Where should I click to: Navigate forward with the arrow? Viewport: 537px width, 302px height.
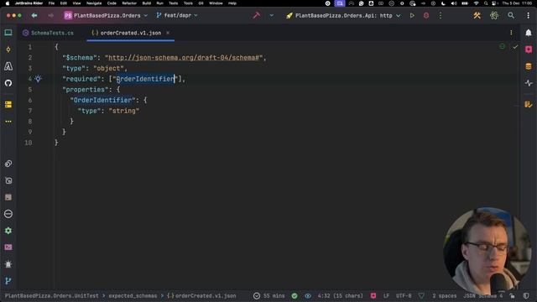coord(50,15)
